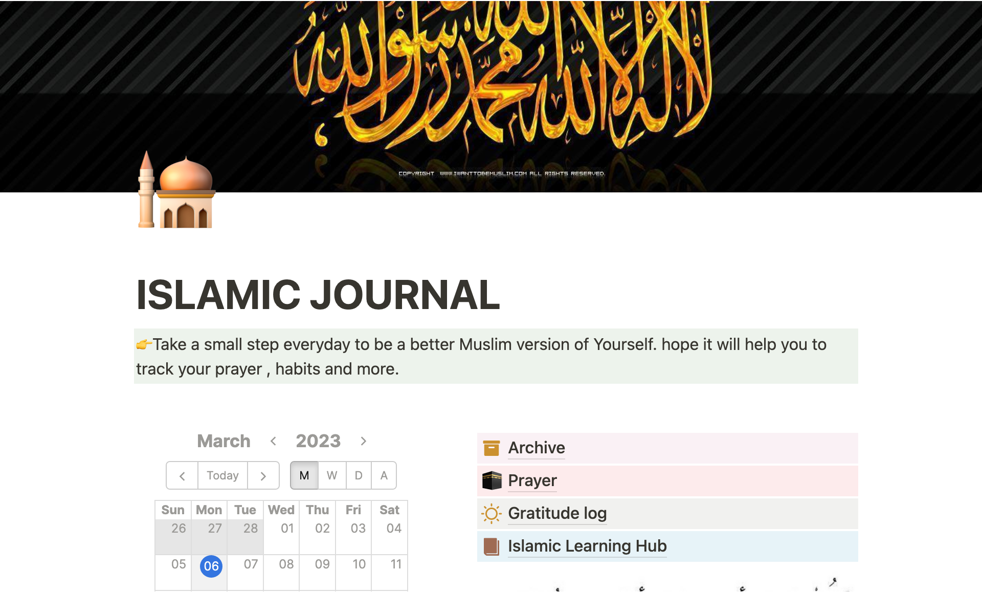Expand the 2023 year dropdown
The image size is (982, 614).
pos(318,441)
